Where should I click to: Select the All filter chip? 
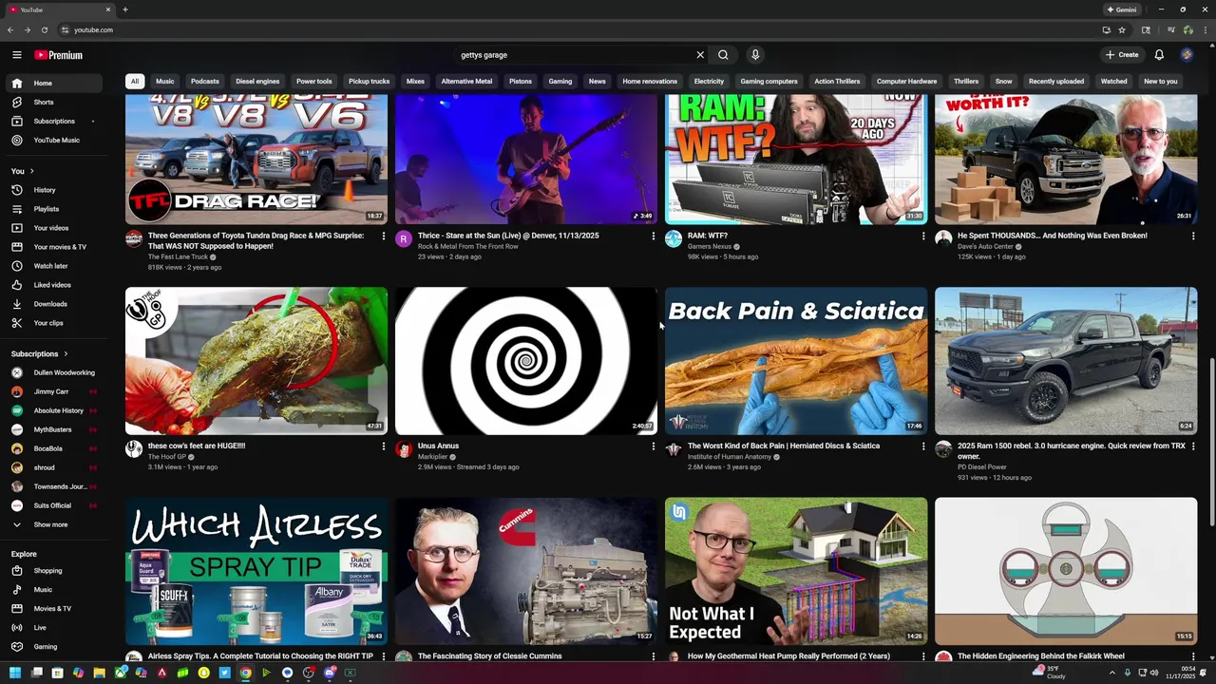coord(135,82)
